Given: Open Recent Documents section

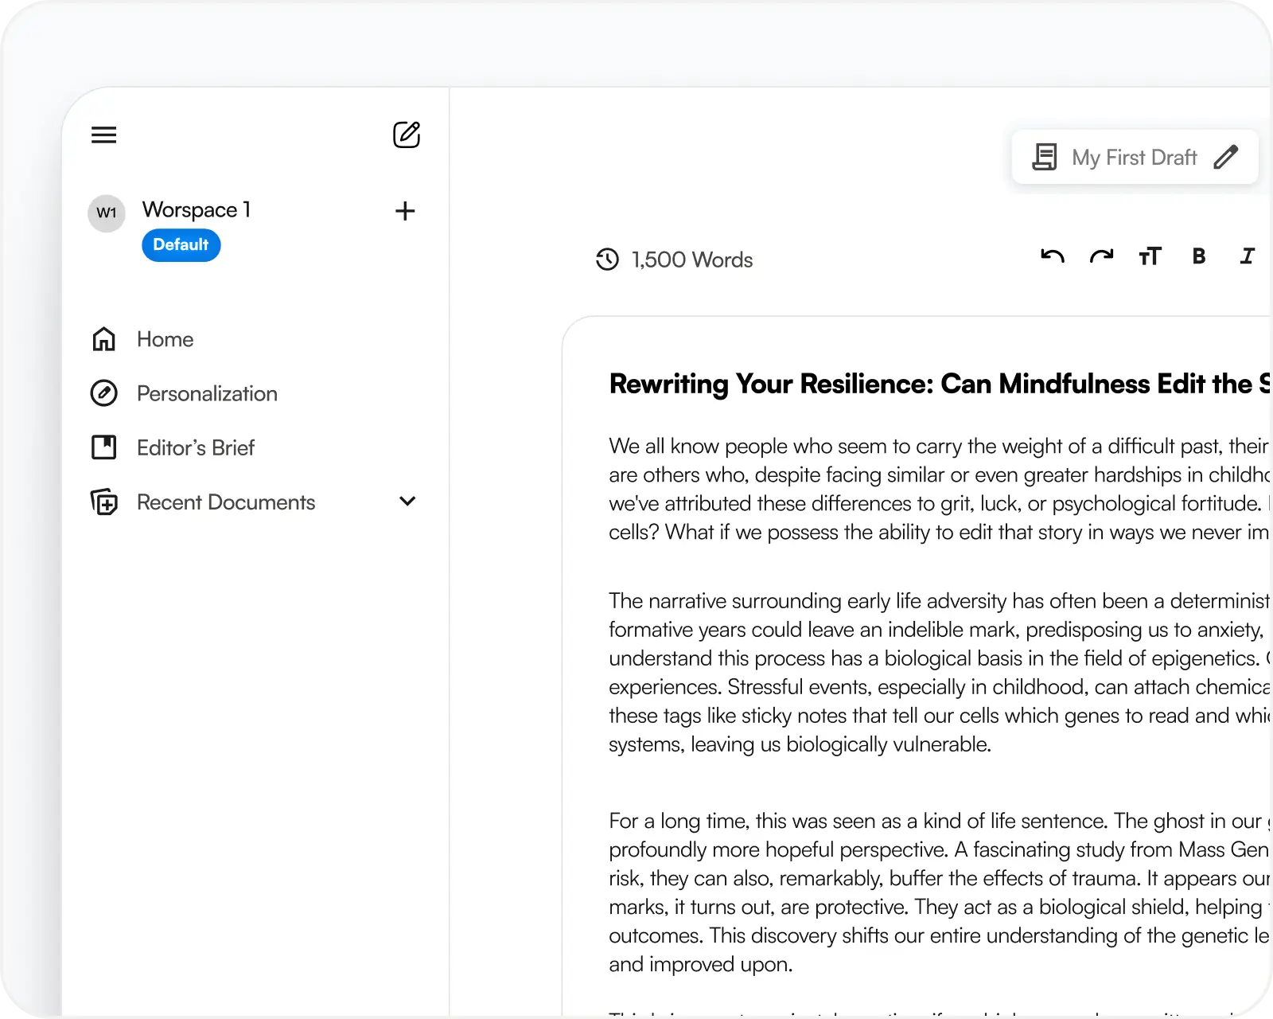Looking at the screenshot, I should [x=226, y=502].
